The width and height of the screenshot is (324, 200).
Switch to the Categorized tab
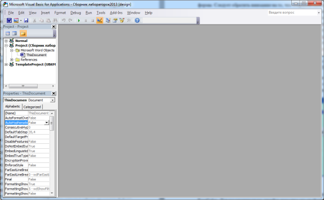pos(32,107)
